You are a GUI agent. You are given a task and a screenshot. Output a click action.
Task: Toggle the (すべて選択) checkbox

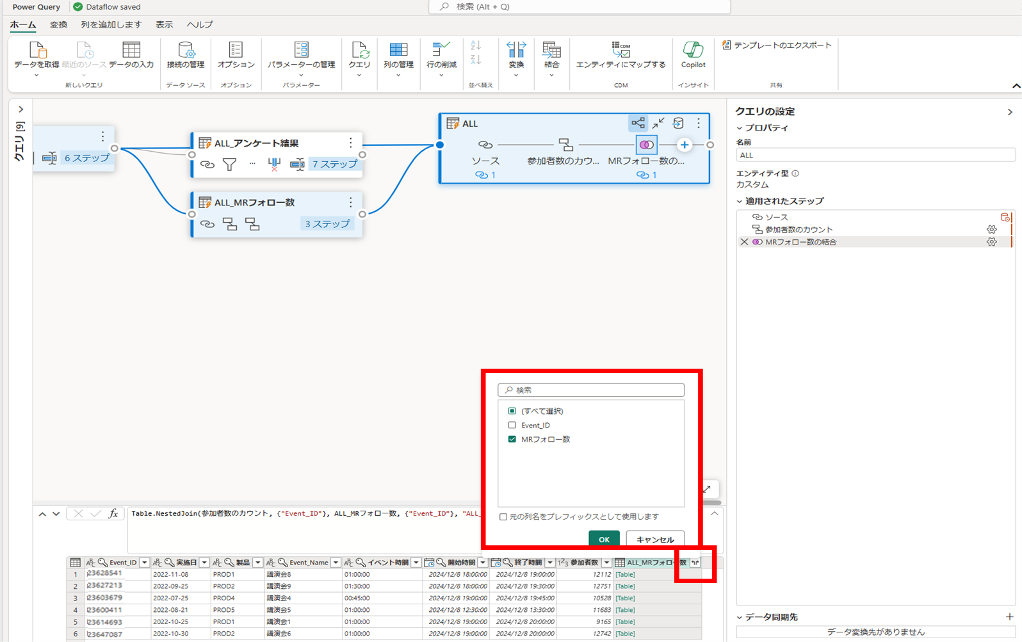[512, 411]
